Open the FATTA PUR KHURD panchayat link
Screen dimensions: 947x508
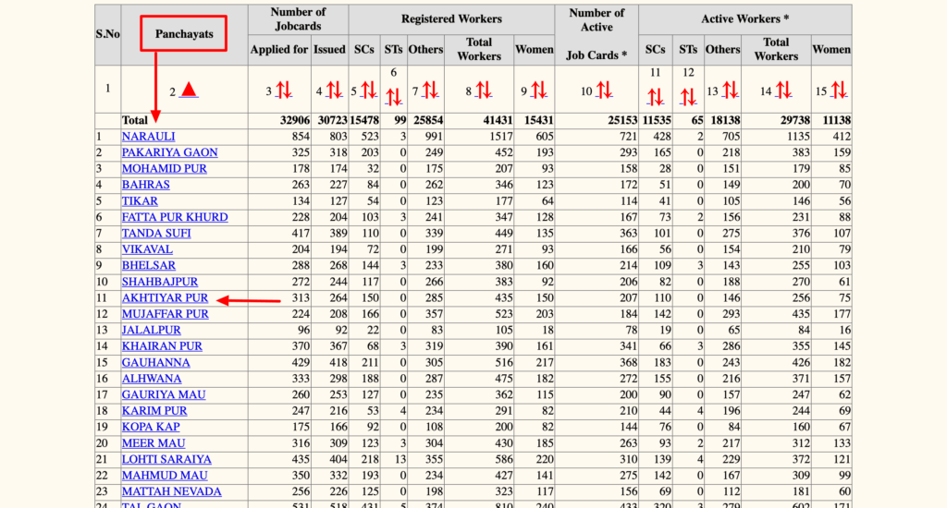[174, 217]
